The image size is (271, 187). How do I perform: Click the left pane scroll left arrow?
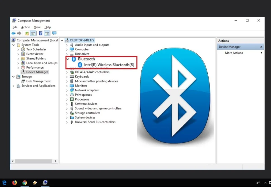[x=13, y=161]
